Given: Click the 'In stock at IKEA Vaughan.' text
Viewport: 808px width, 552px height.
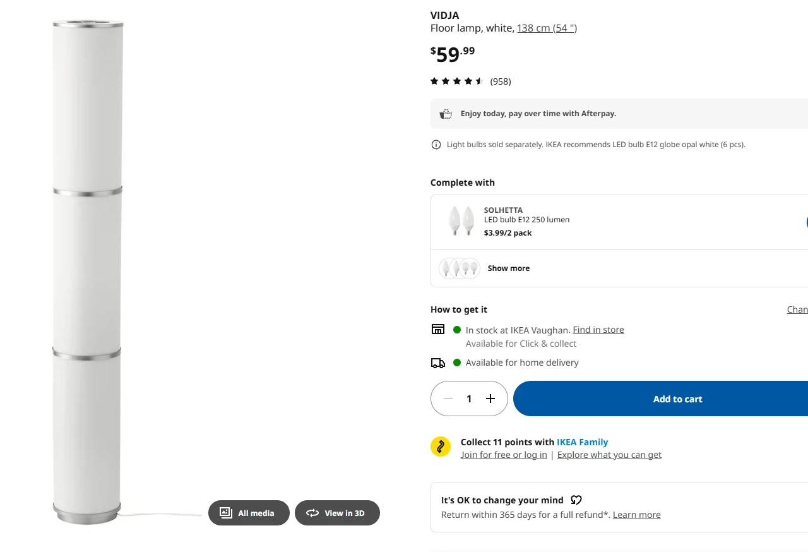Looking at the screenshot, I should pos(518,330).
